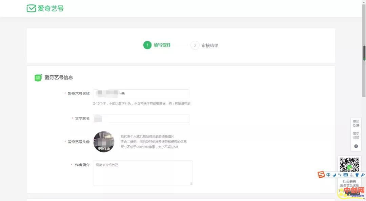Open the 常见问题 FAQ link
Screen dimensions: 366x201
[356, 136]
